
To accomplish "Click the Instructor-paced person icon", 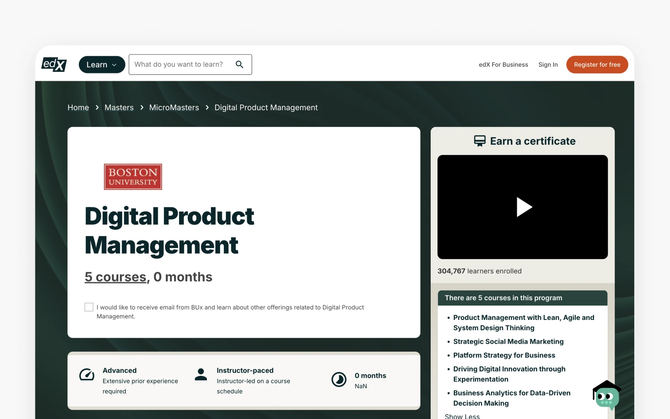I will (201, 374).
